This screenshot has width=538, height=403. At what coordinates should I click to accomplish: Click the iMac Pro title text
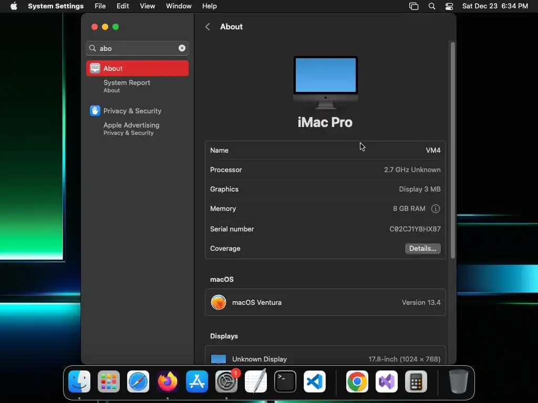[x=325, y=122]
